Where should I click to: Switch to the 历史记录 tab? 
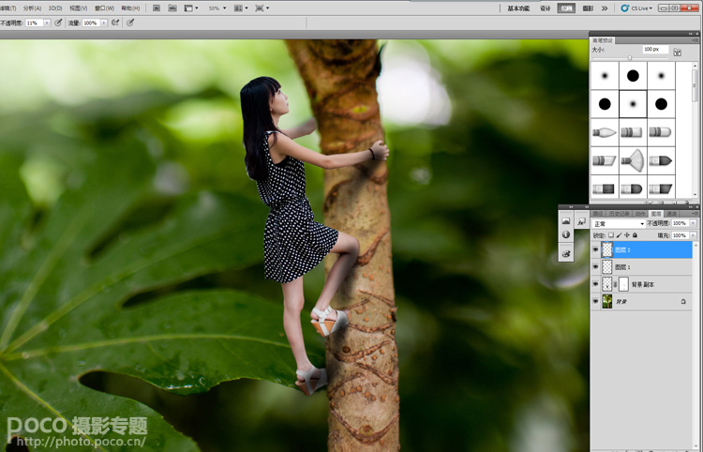[620, 214]
